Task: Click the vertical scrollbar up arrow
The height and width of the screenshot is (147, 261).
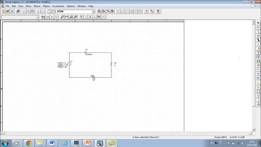Action: tap(254, 22)
